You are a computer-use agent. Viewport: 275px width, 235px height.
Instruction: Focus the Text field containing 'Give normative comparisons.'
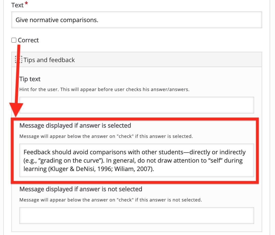click(137, 20)
